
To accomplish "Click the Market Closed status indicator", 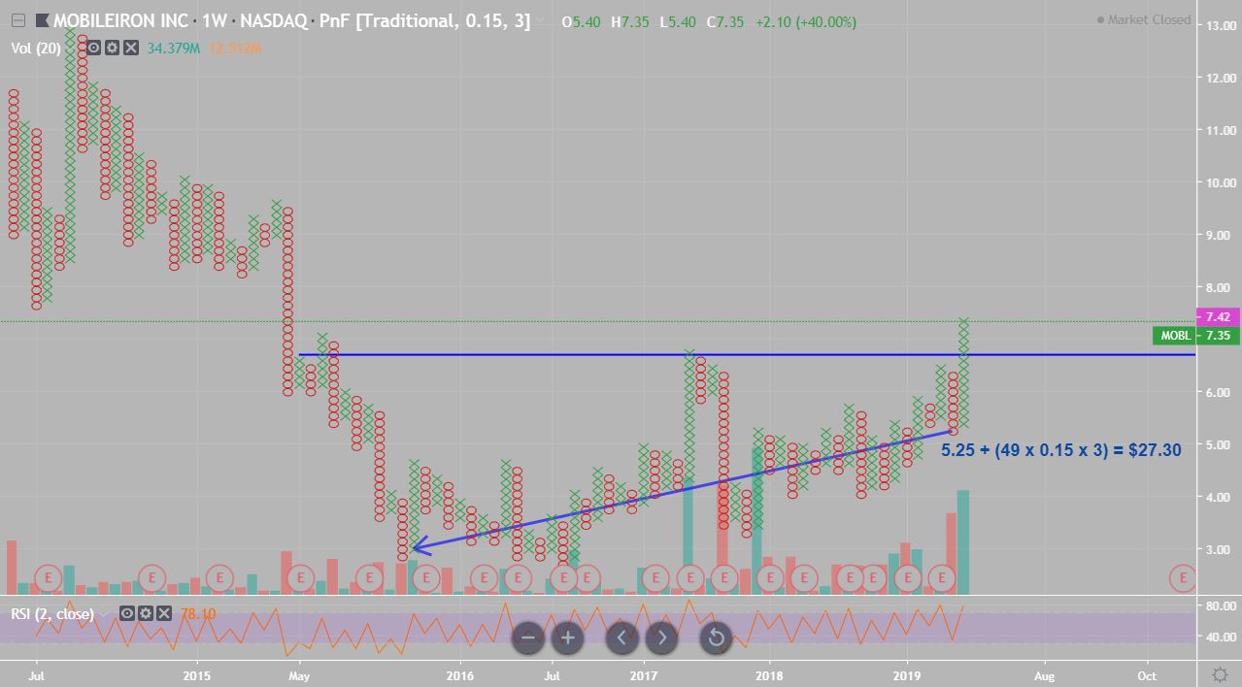I will (1143, 19).
